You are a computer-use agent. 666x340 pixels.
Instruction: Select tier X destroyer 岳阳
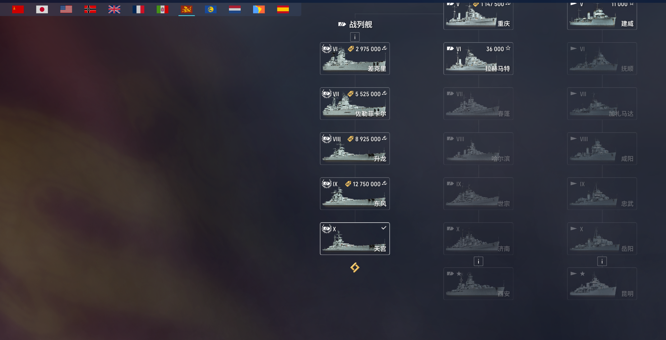coord(602,239)
